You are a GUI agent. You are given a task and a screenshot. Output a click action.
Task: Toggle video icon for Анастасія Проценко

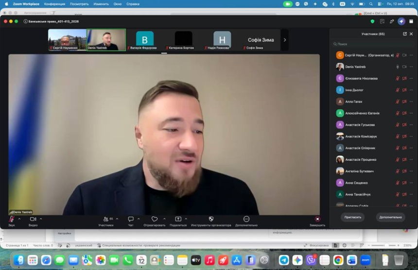pos(404,159)
